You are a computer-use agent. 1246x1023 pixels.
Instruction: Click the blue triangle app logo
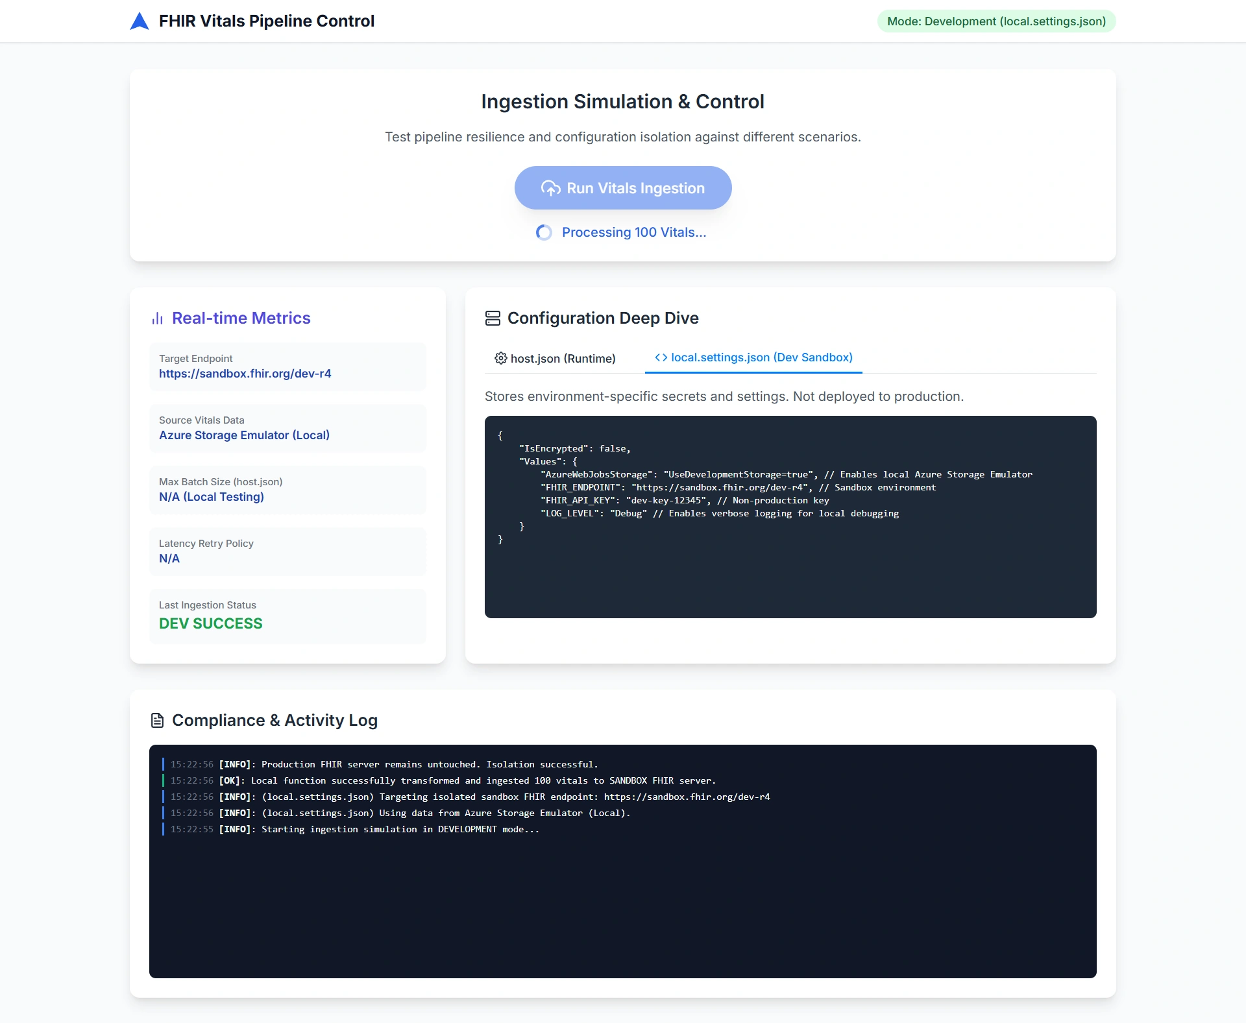tap(140, 21)
